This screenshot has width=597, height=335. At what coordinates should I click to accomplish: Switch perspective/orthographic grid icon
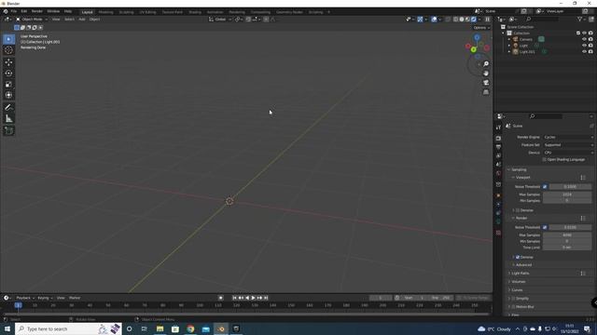tap(486, 92)
